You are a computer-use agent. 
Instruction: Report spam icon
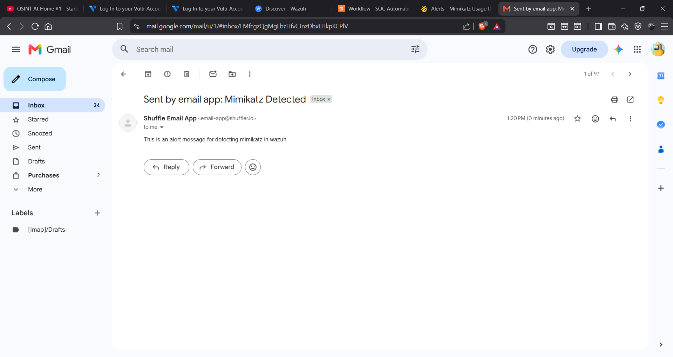point(167,74)
